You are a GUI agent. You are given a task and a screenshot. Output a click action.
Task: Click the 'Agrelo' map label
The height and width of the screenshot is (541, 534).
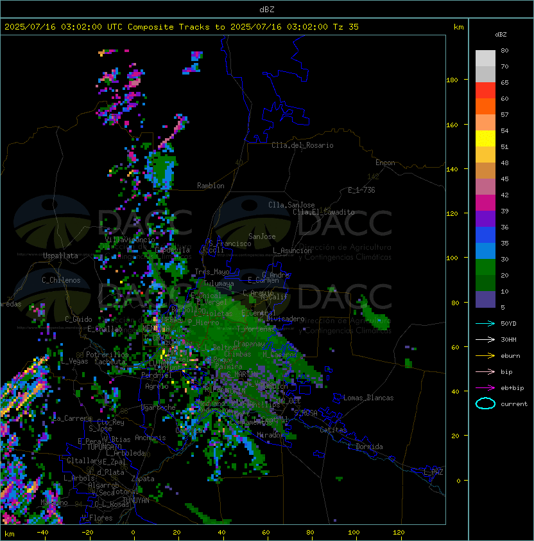[x=157, y=386]
